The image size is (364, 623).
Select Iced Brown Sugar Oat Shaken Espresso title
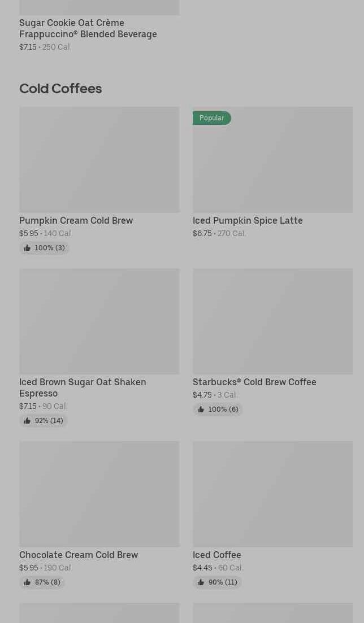click(x=83, y=387)
